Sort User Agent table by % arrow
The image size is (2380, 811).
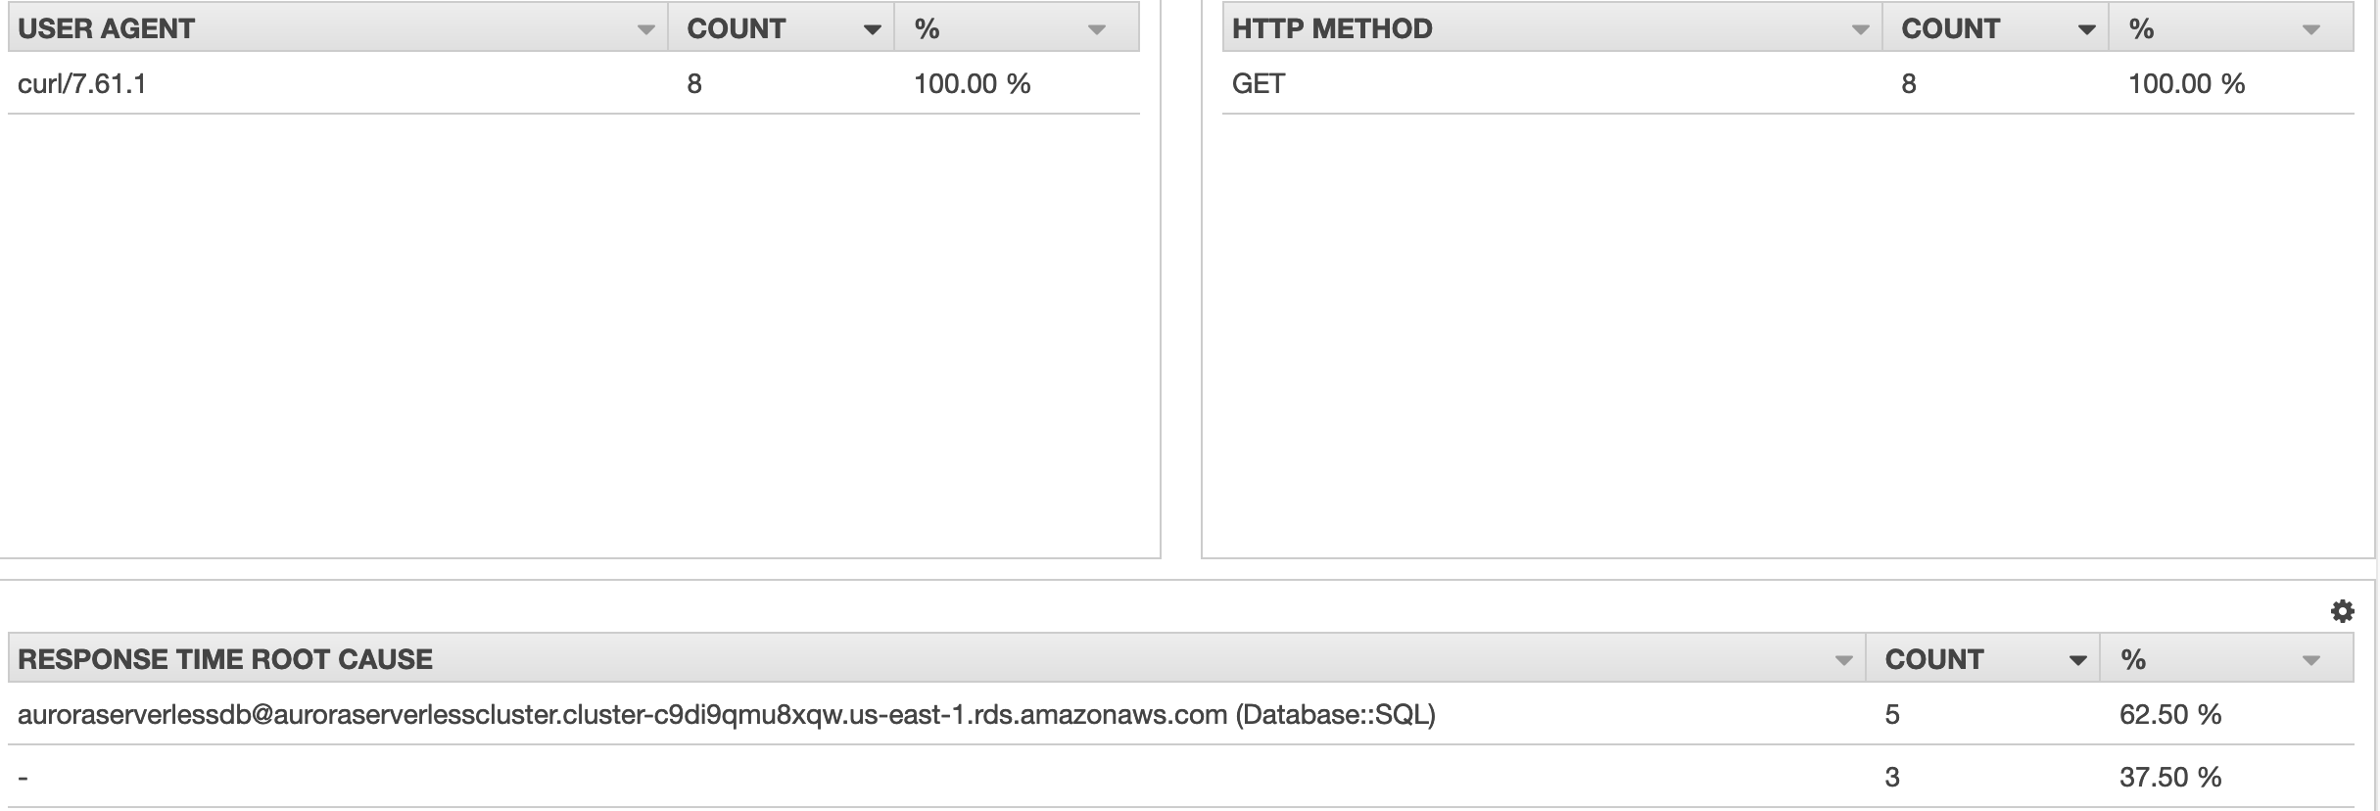pyautogui.click(x=1097, y=30)
